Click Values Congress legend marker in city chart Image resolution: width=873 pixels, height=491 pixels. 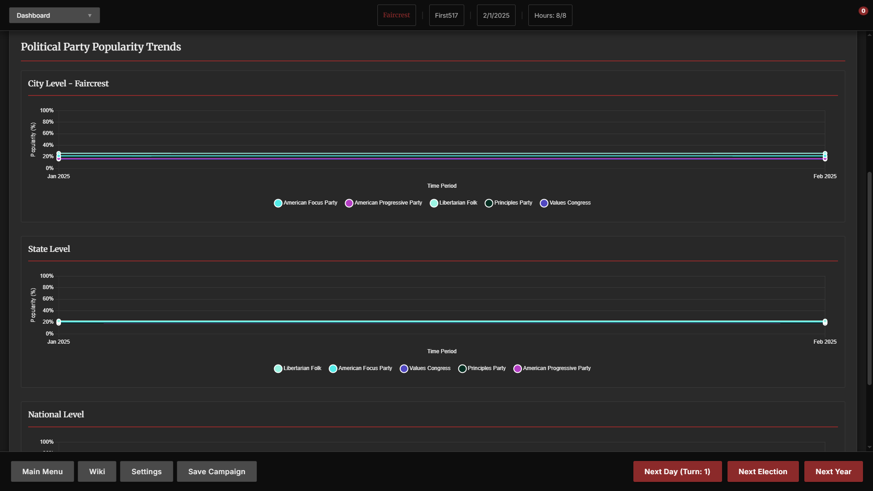tap(544, 203)
